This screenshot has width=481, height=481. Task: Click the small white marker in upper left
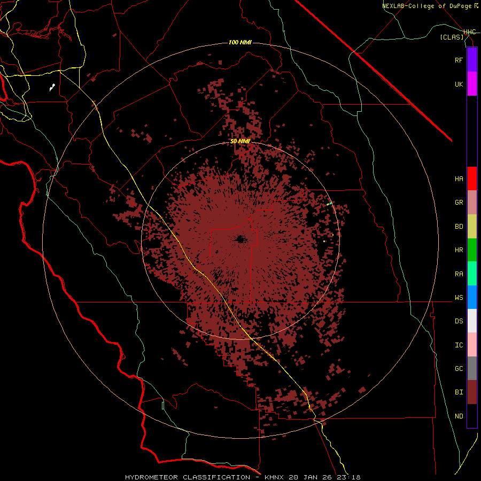click(x=52, y=87)
